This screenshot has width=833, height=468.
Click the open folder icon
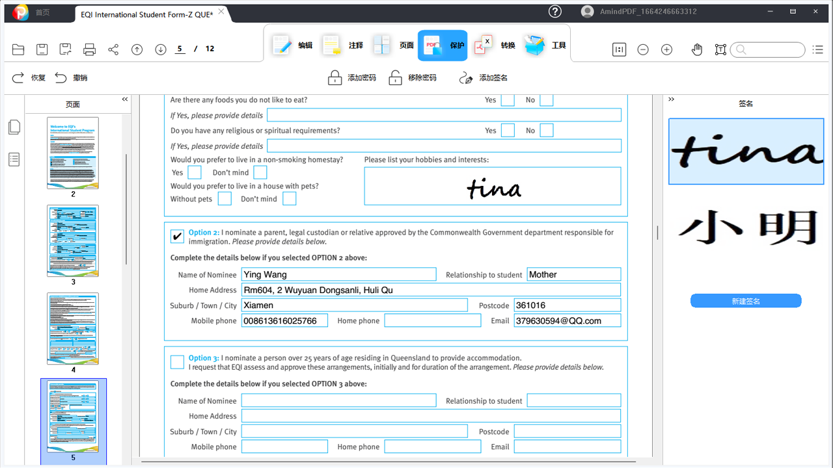[18, 49]
